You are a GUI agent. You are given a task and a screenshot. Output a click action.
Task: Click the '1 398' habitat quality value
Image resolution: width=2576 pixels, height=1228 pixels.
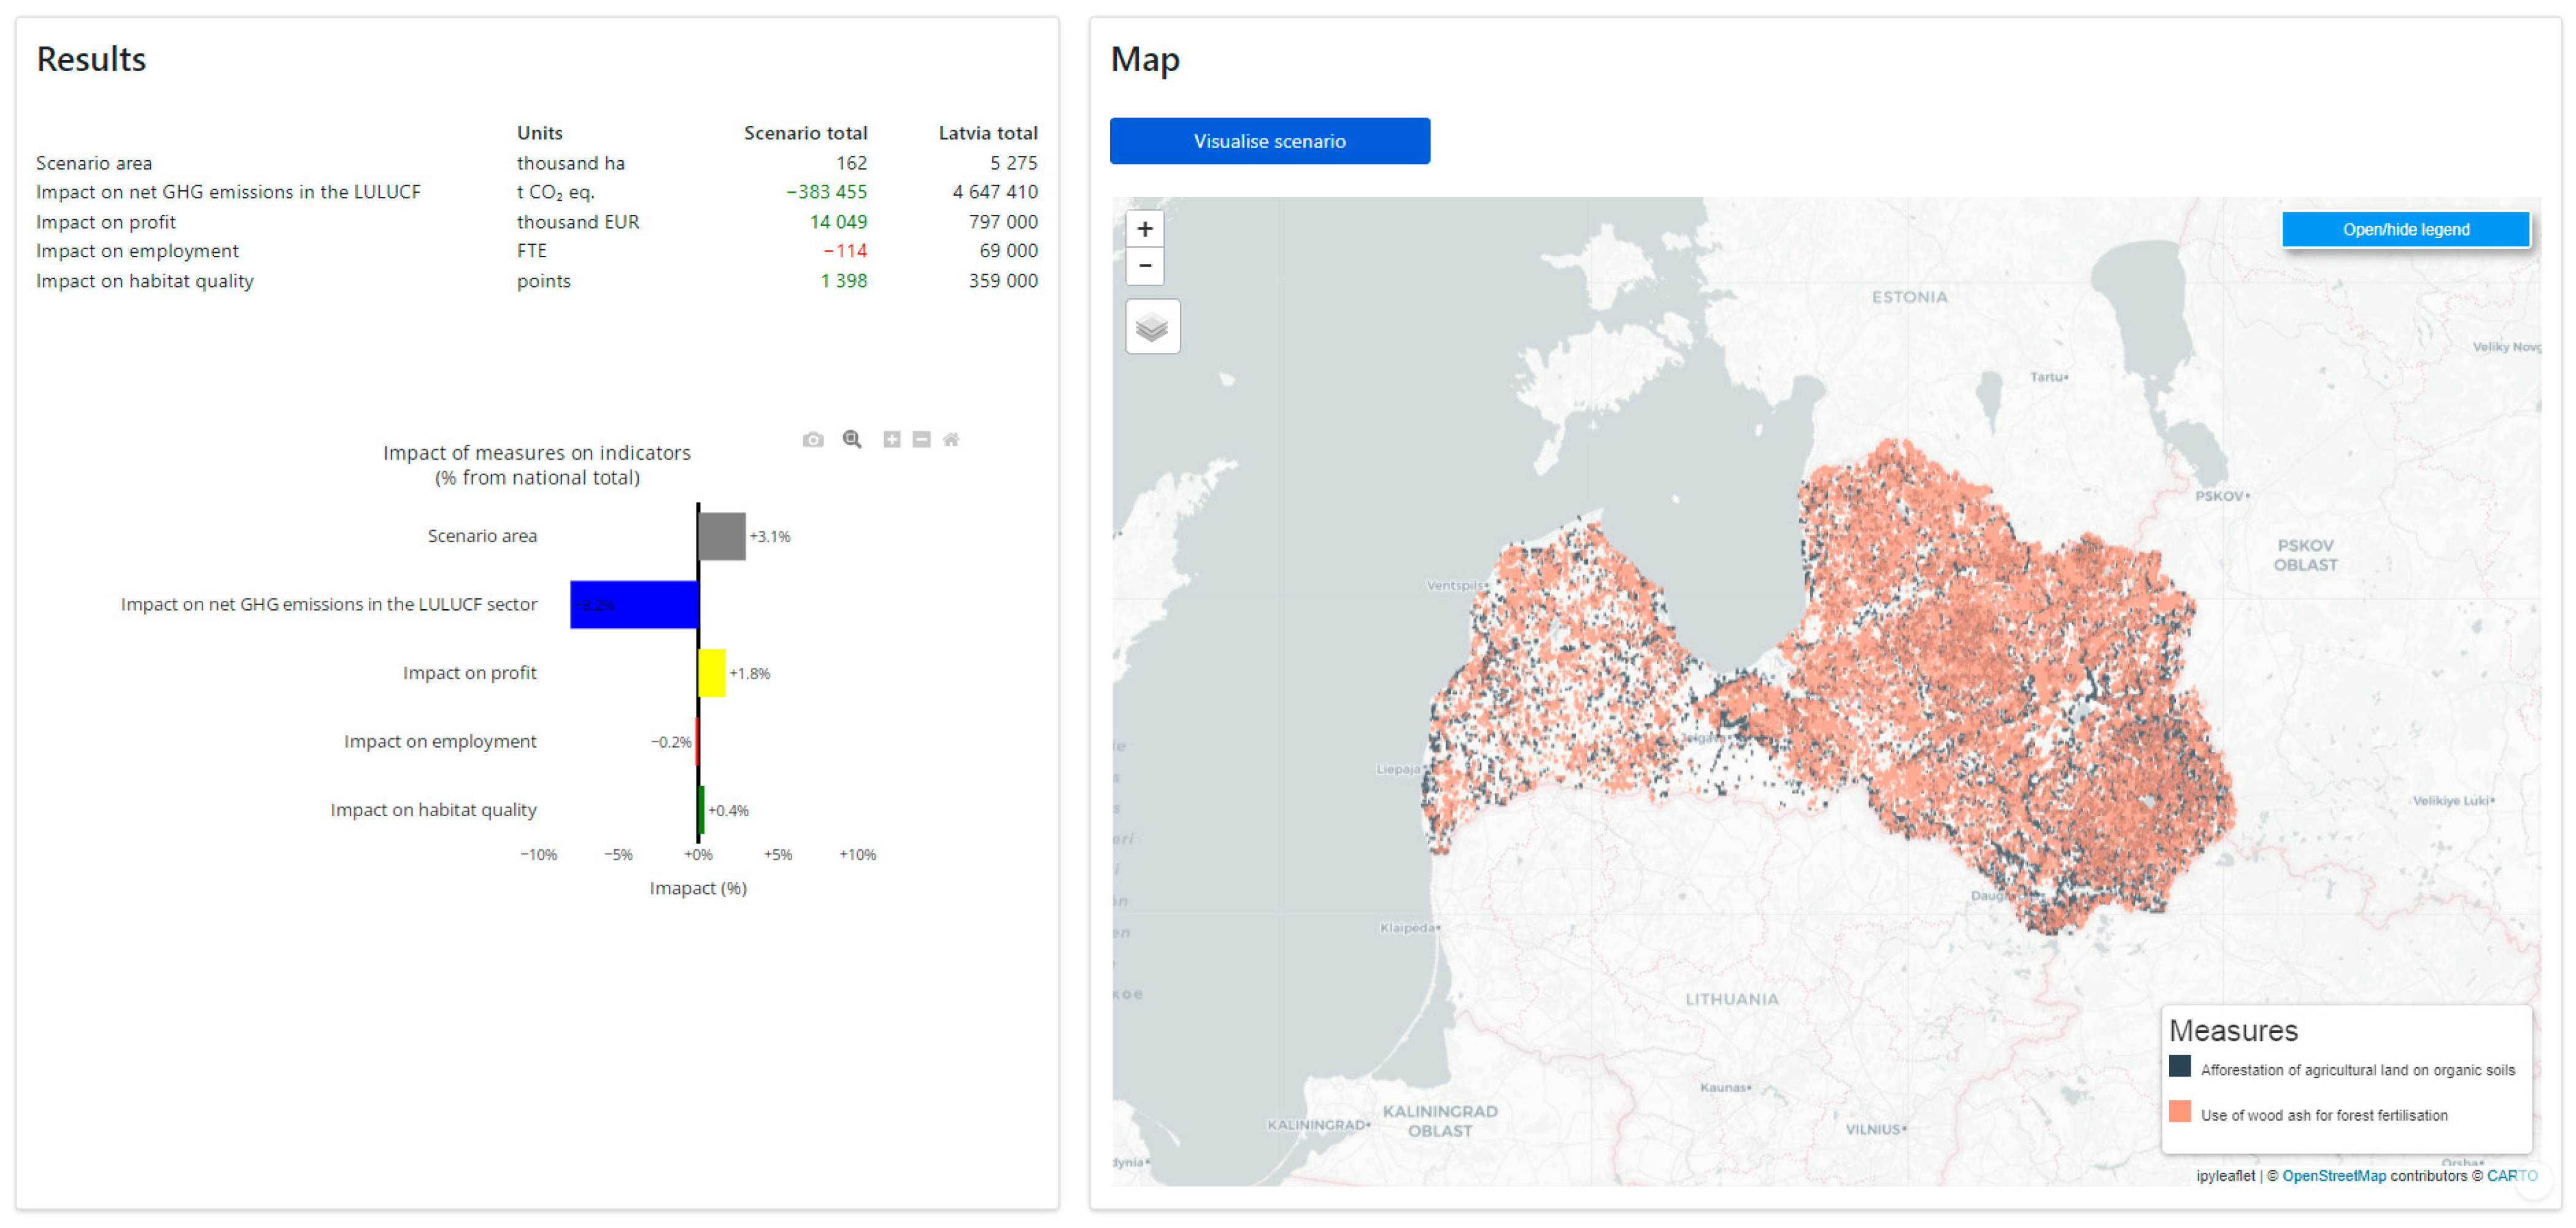tap(843, 281)
